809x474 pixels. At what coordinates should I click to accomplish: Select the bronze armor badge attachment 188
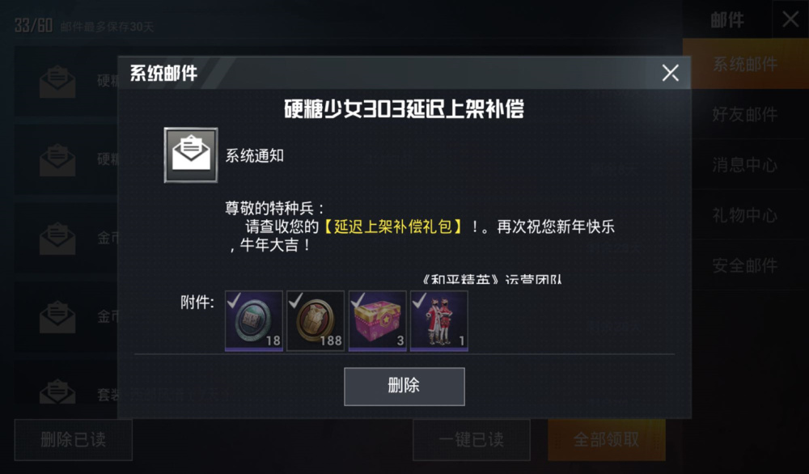point(316,321)
